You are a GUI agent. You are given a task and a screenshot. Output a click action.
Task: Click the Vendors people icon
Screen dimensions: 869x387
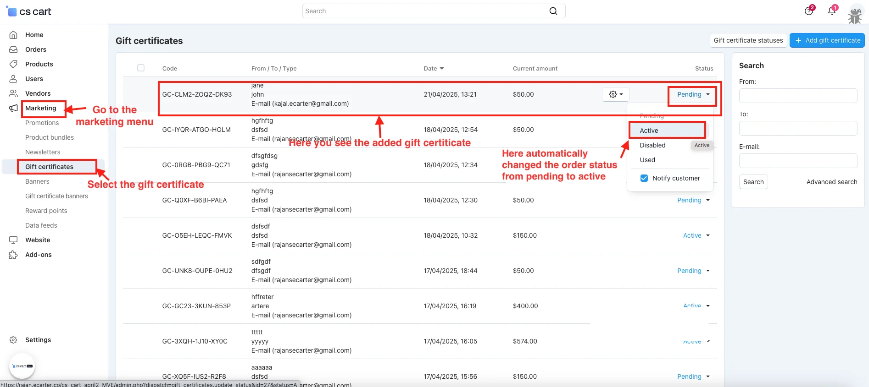click(x=13, y=93)
